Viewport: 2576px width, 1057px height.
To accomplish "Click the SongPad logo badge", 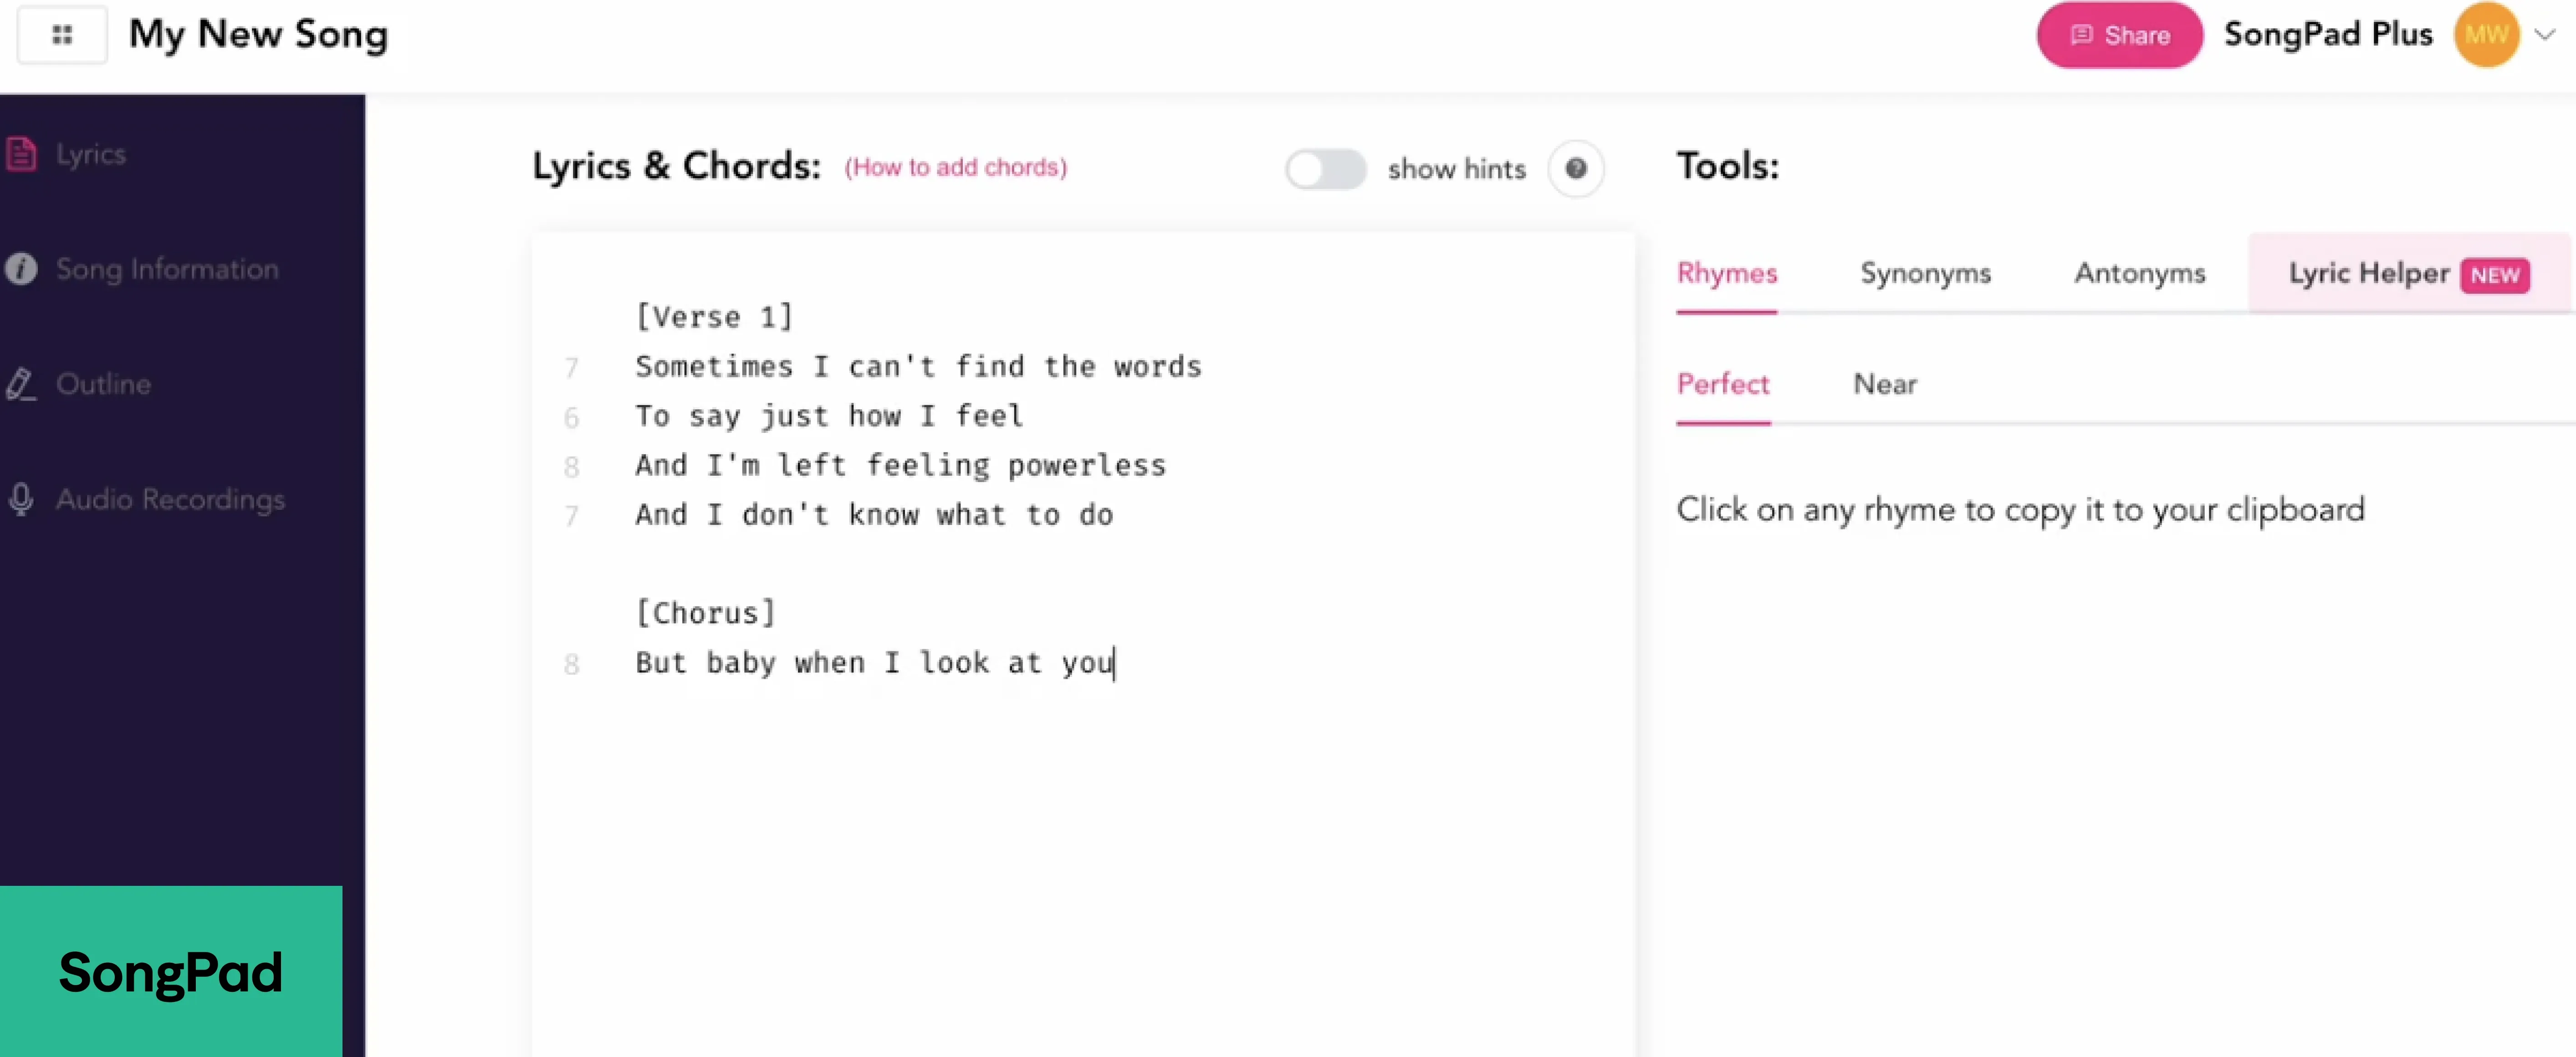I will point(171,972).
